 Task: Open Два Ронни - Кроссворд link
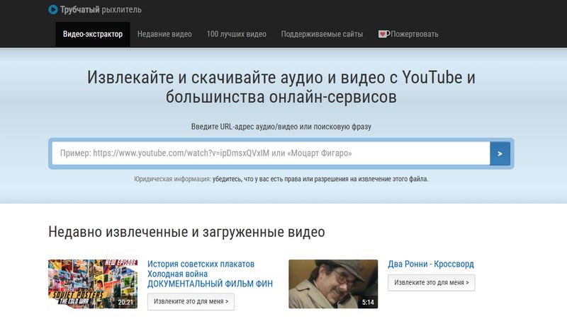click(x=431, y=264)
